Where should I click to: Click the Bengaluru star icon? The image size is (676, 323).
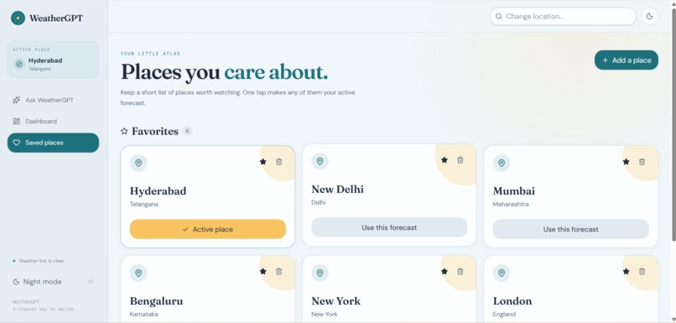(263, 271)
